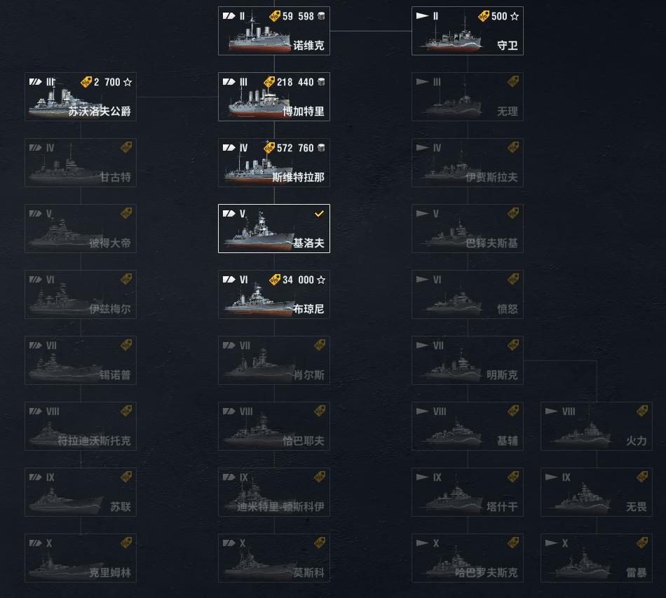Click the XP tag icon on 守卫
Viewport: 666px width, 598px height.
pos(483,16)
